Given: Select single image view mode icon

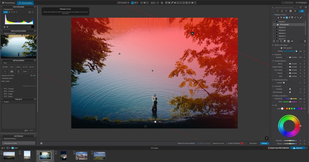Looking at the screenshot, I should (x=132, y=3).
